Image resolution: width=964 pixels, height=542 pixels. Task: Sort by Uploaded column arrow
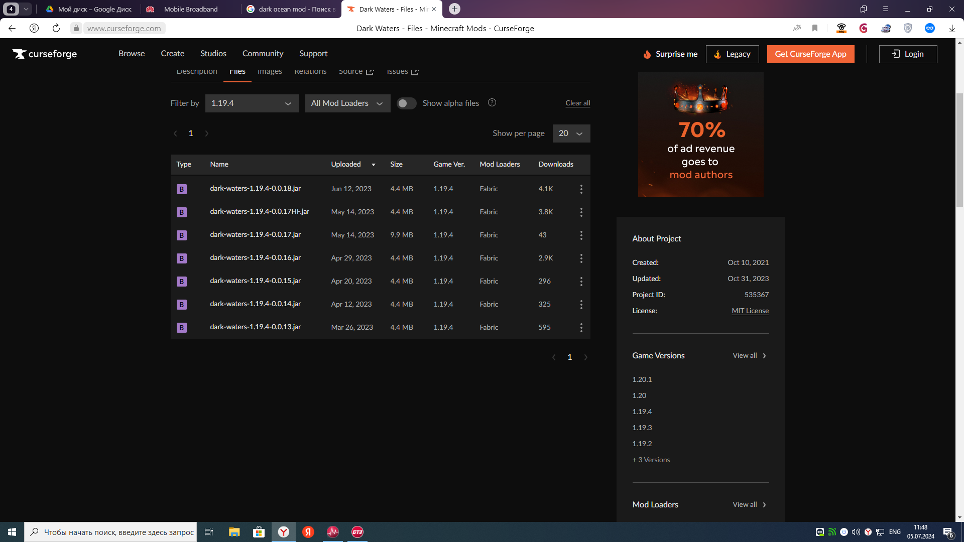click(374, 165)
